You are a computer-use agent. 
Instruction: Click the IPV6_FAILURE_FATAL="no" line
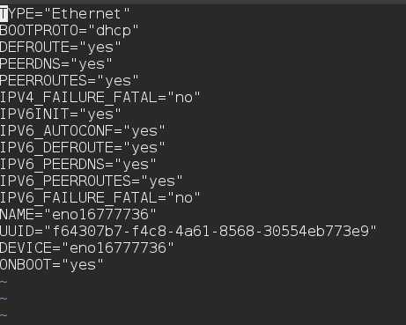tap(100, 198)
